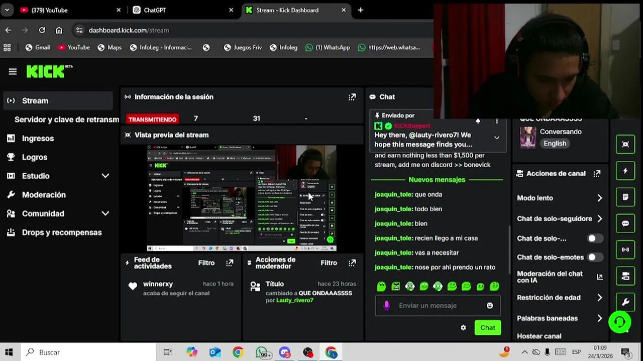The height and width of the screenshot is (361, 643).
Task: Expand the Comunidad sidebar section
Action: pos(105,214)
